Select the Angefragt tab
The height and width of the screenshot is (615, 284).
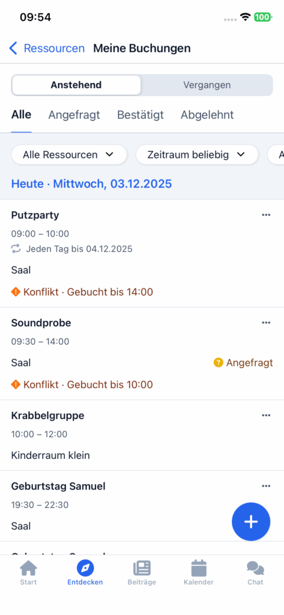[x=74, y=115]
